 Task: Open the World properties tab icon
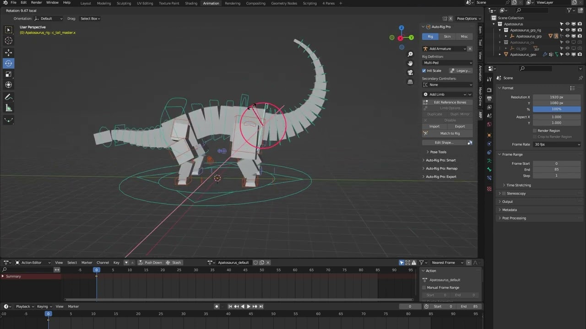tap(489, 124)
